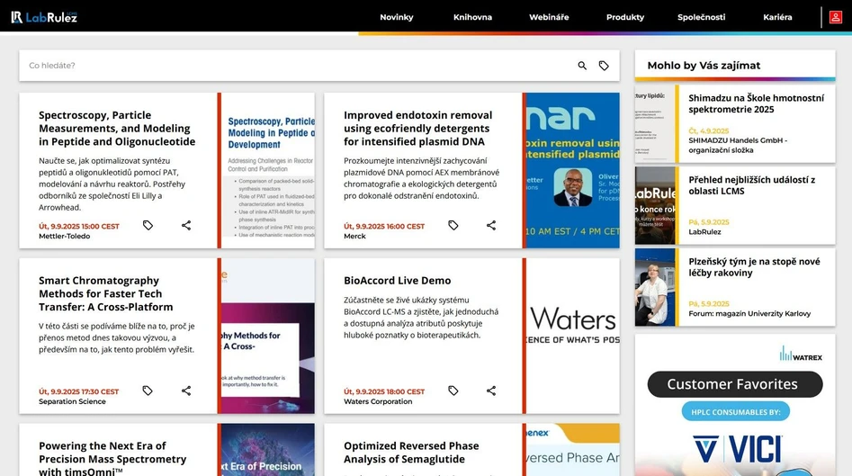Open the user account icon
This screenshot has height=476, width=852.
[835, 17]
